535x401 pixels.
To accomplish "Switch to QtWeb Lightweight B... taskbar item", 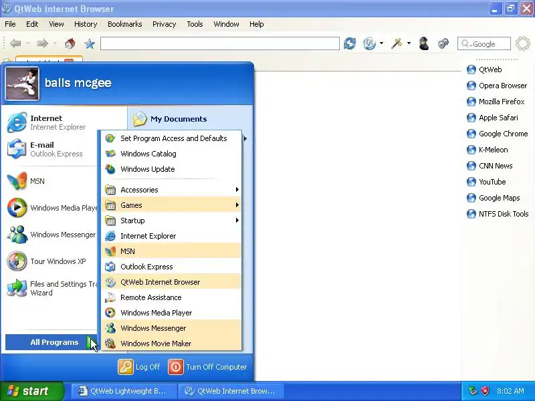I will tap(124, 391).
